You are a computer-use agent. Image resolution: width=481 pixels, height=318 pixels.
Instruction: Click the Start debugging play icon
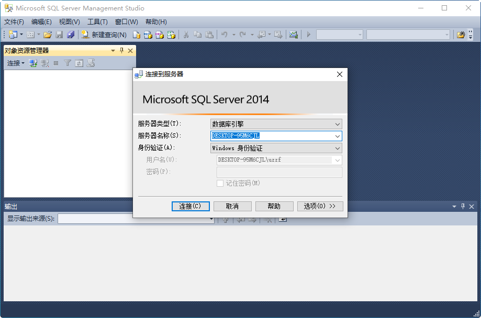click(309, 35)
